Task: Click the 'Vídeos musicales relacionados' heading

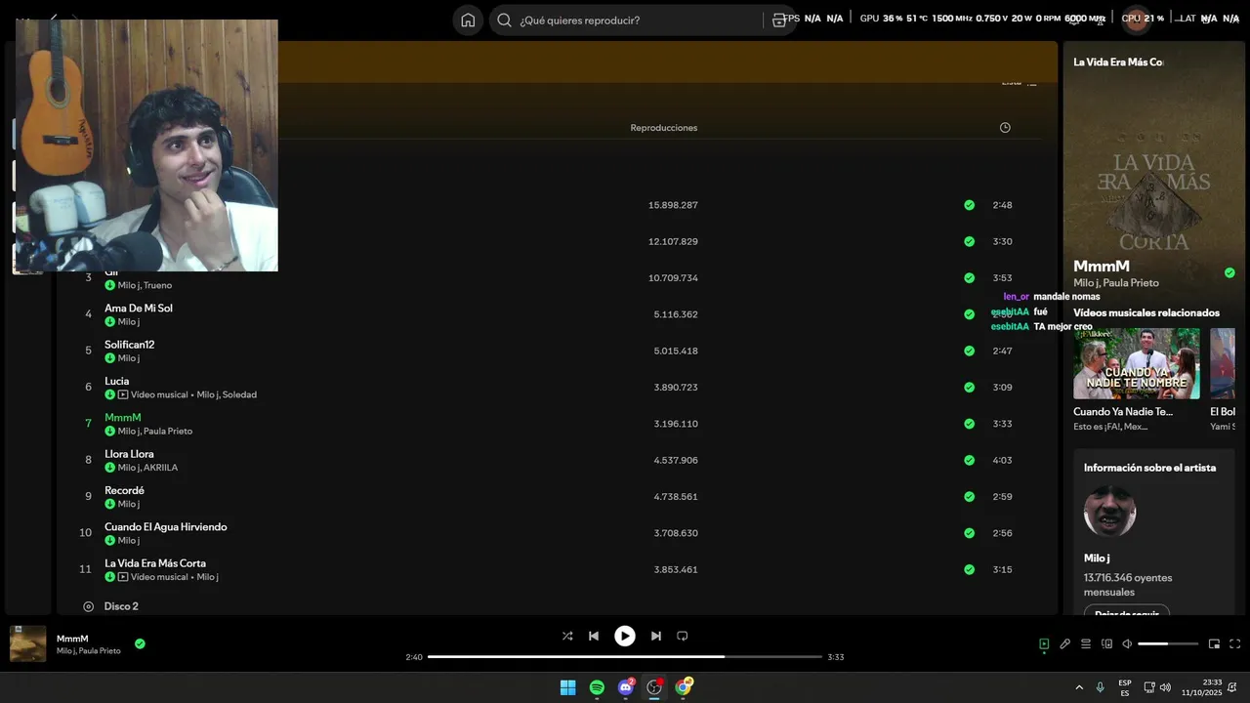Action: (x=1146, y=312)
